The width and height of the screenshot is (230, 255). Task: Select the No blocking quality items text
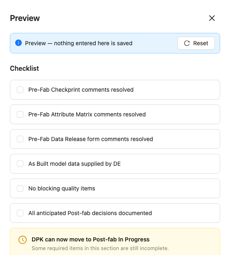(62, 188)
